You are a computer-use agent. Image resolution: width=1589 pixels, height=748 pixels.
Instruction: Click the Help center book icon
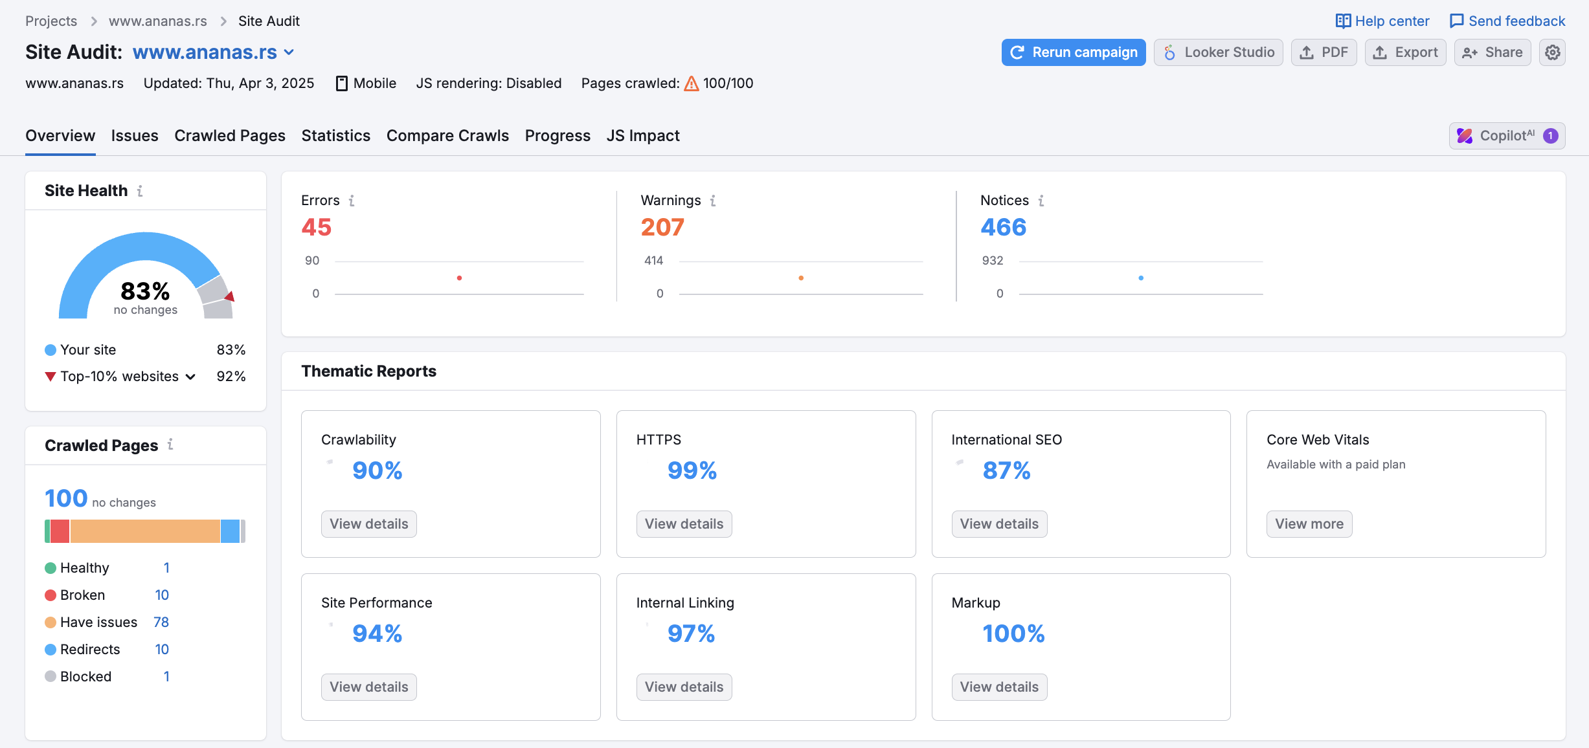(x=1343, y=21)
